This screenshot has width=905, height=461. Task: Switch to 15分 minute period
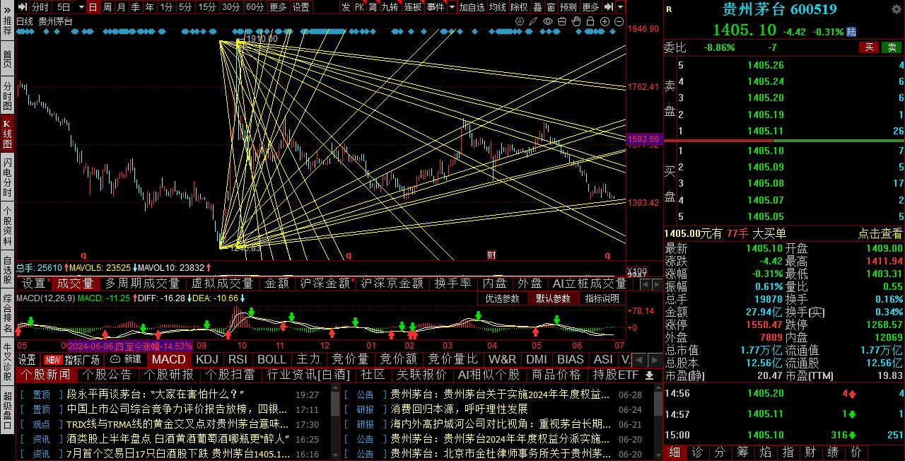pyautogui.click(x=206, y=7)
